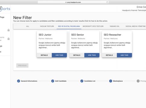This screenshot has height=108, width=146.
Task: Click the how-to help sentence under heading
Action: pyautogui.click(x=61, y=21)
